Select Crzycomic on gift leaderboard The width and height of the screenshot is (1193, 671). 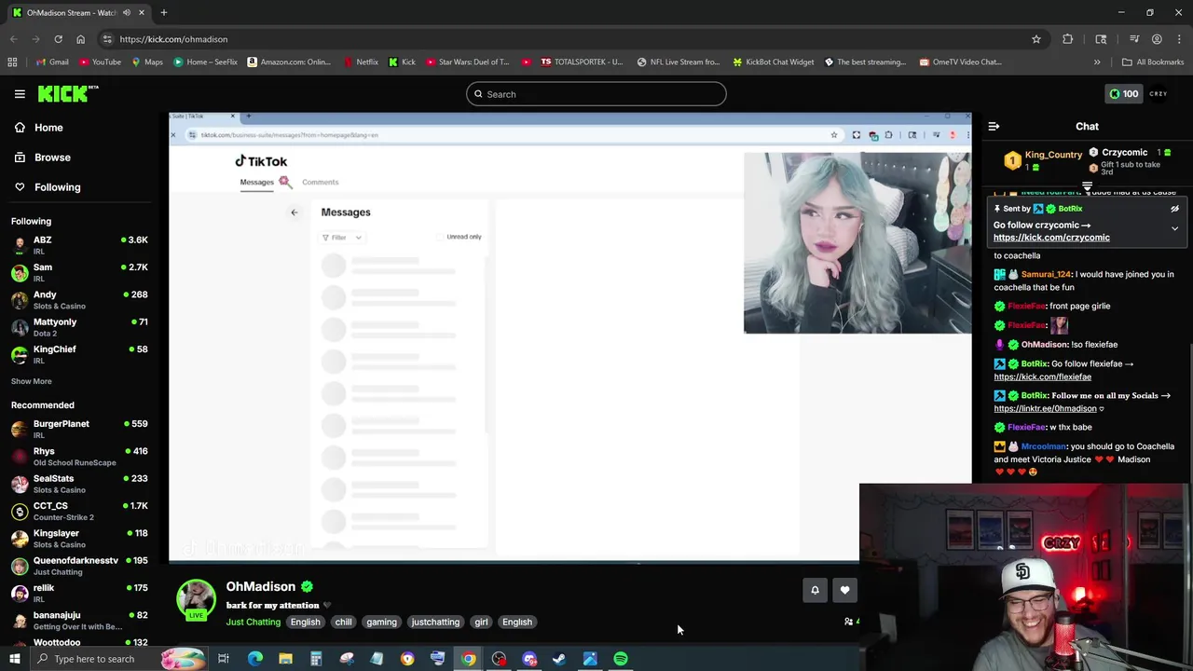pyautogui.click(x=1124, y=153)
